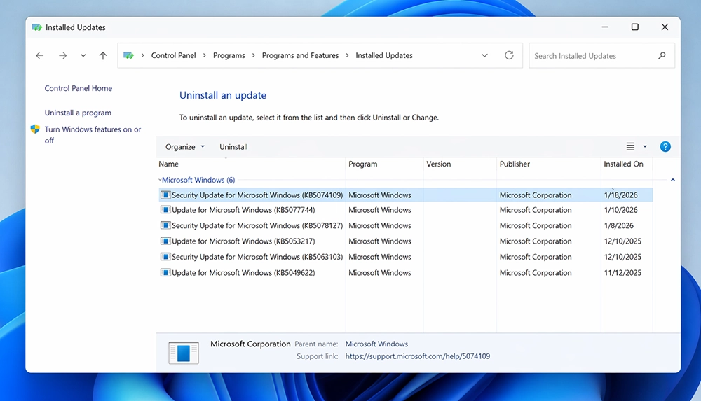Screen dimensions: 701x401
Task: Click the icon of update KB5078127
Action: 165,225
